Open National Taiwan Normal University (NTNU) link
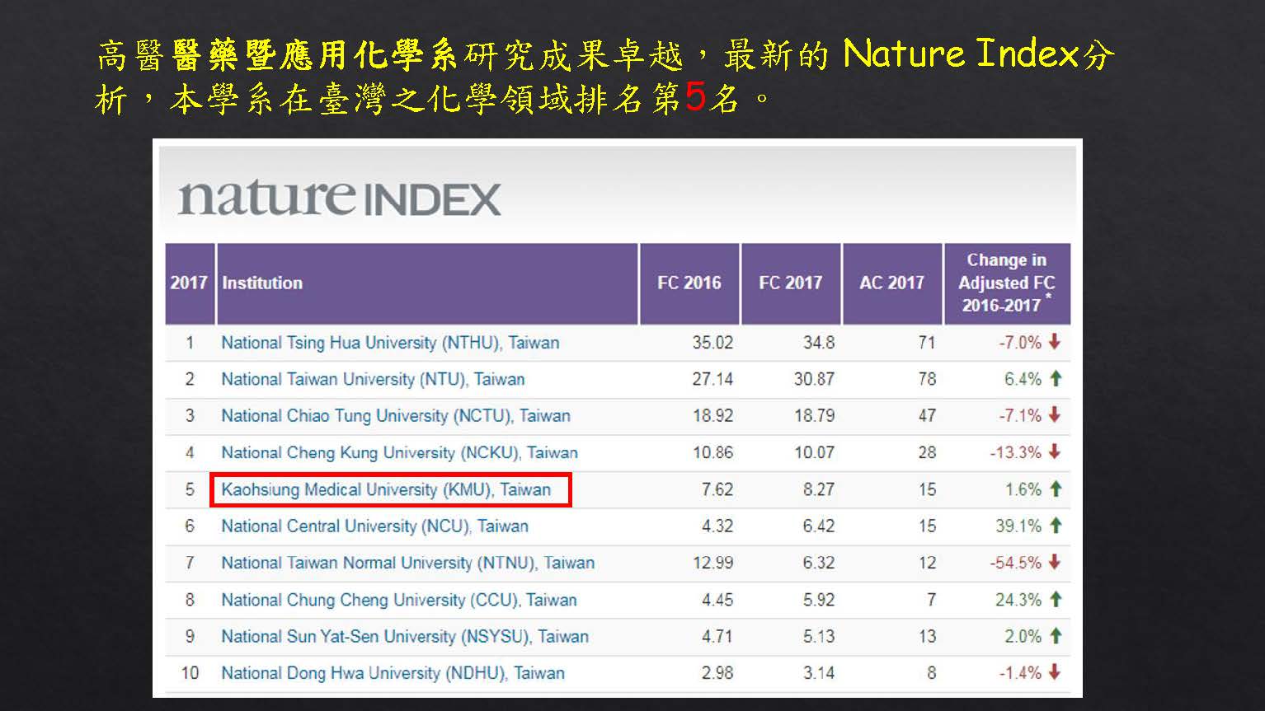 point(407,563)
